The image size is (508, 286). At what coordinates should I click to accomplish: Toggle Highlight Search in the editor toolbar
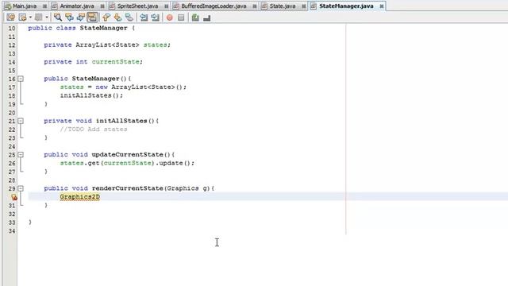point(92,17)
